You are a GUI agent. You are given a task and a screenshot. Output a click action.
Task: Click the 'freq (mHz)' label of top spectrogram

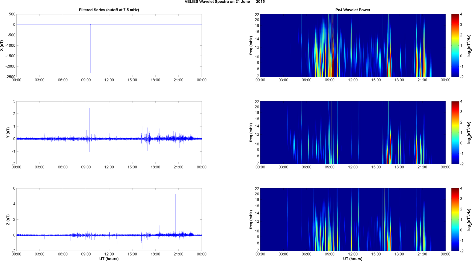(251, 45)
